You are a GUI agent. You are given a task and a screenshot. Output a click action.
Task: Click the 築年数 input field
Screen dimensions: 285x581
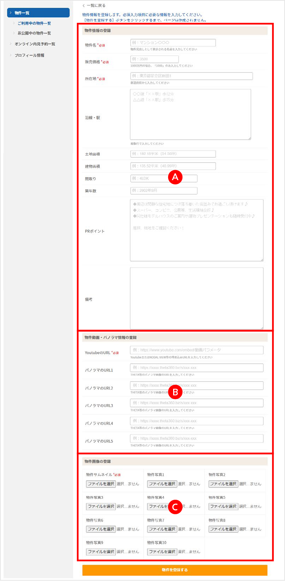(164, 191)
